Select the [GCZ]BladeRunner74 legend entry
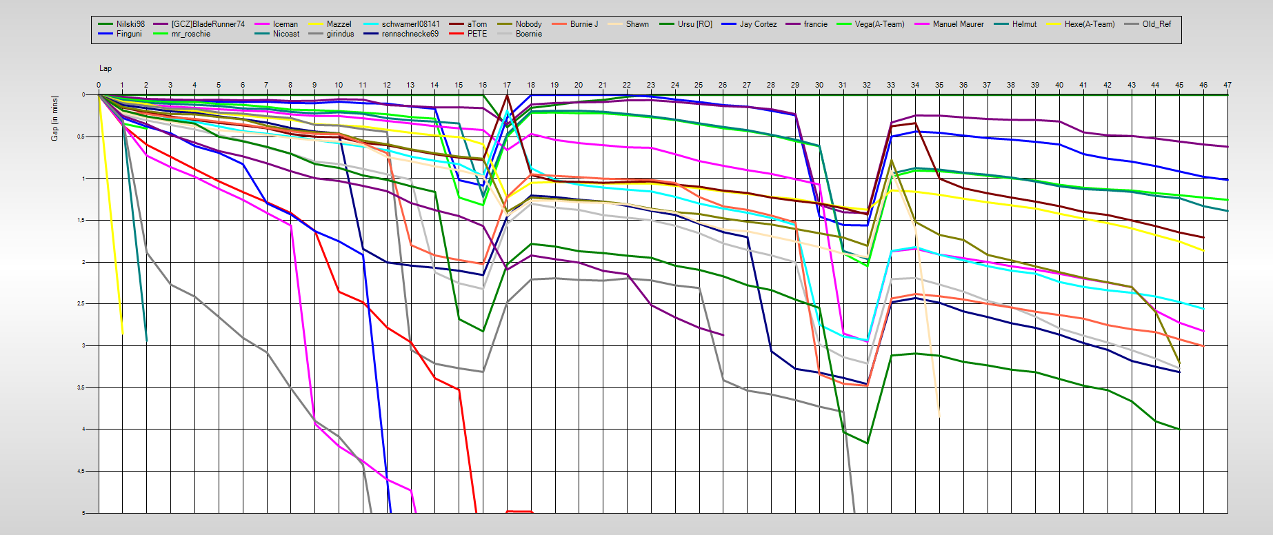The image size is (1273, 535). tap(208, 24)
